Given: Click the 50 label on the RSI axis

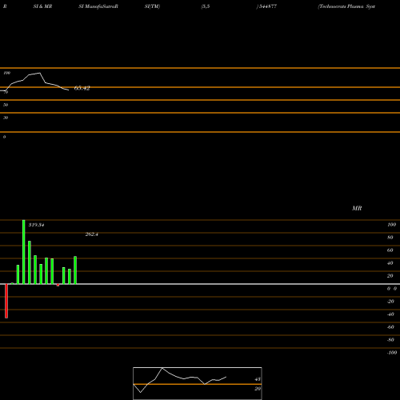Looking at the screenshot, I should click(x=6, y=105).
